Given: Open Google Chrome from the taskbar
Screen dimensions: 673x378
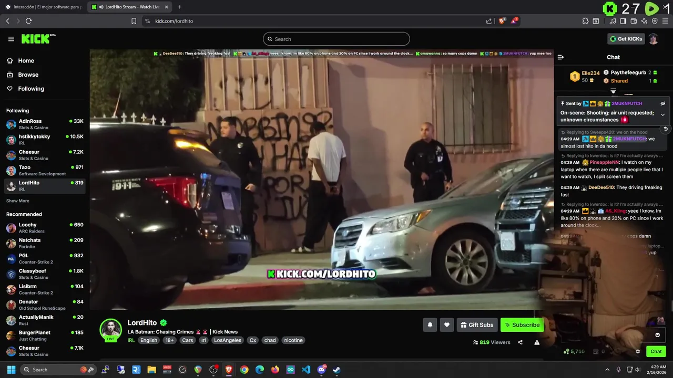Looking at the screenshot, I should (x=244, y=370).
